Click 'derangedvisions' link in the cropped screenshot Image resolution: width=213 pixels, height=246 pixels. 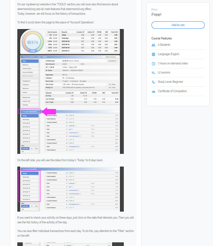[74, 204]
